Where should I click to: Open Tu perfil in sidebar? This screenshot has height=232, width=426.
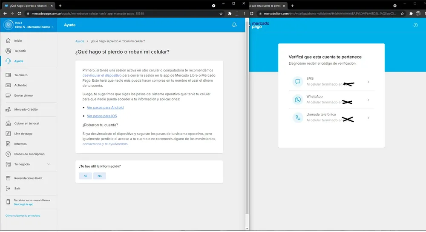pos(20,51)
